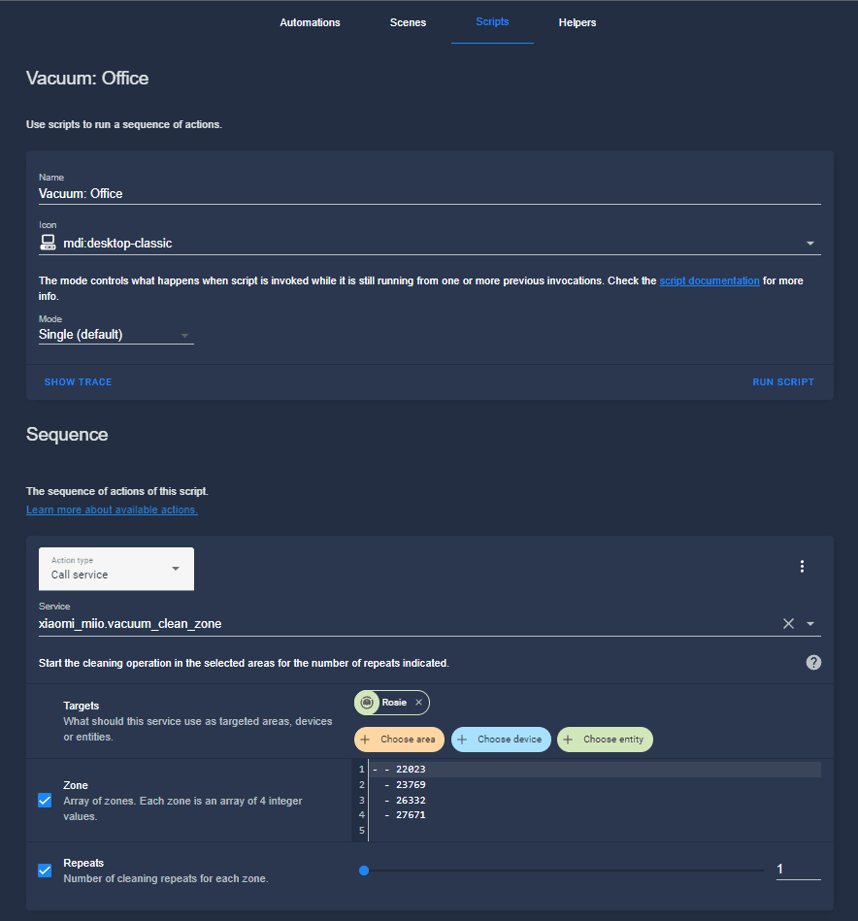Click the Choose area button
858x921 pixels.
[x=399, y=740]
